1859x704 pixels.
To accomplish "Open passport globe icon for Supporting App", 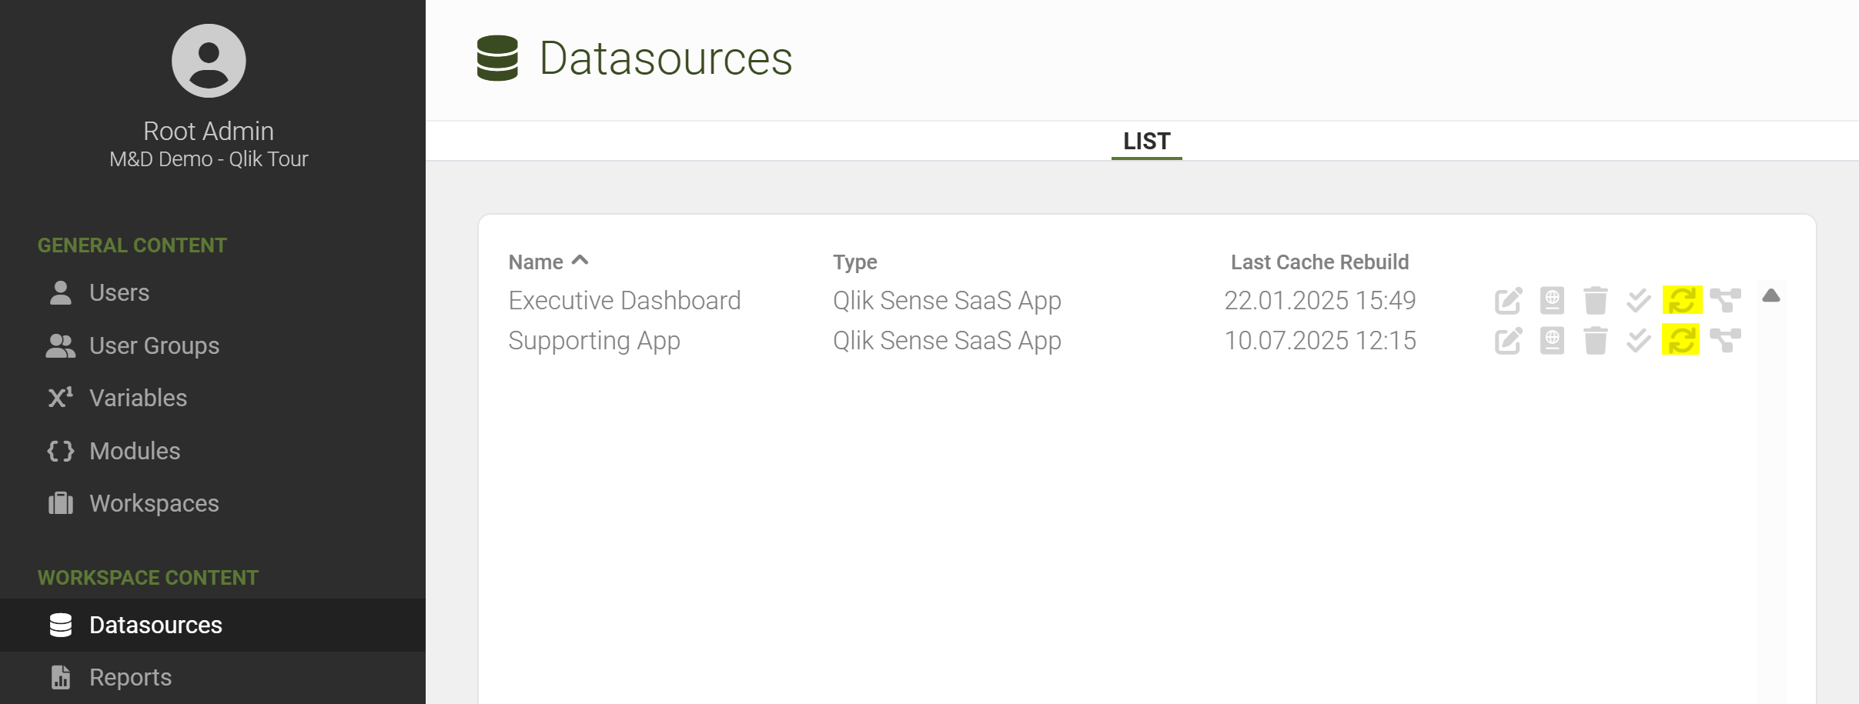I will pyautogui.click(x=1552, y=340).
